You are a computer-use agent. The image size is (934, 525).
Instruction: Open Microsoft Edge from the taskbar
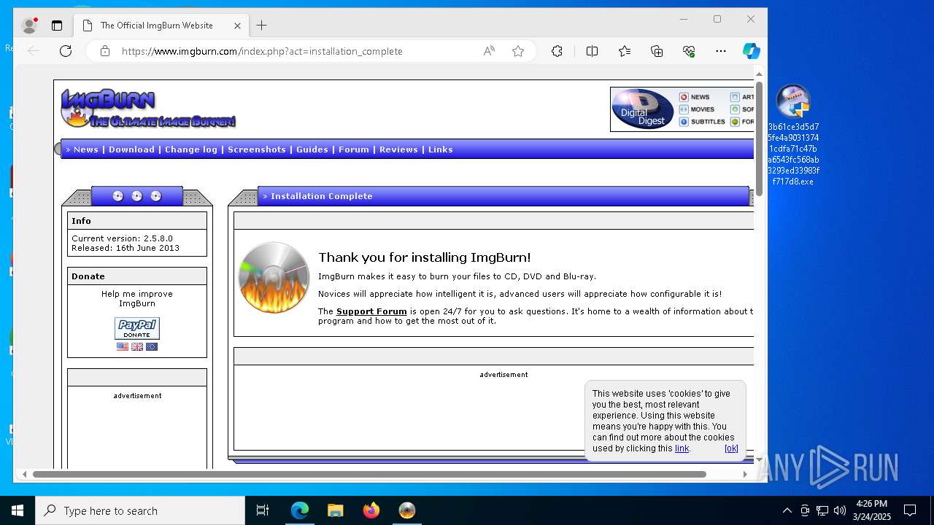(x=300, y=510)
